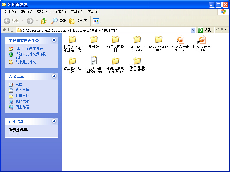This screenshot has width=230, height=172.
Task: Select the 行走图纸娃娃 folder icon
Action: (x=72, y=61)
